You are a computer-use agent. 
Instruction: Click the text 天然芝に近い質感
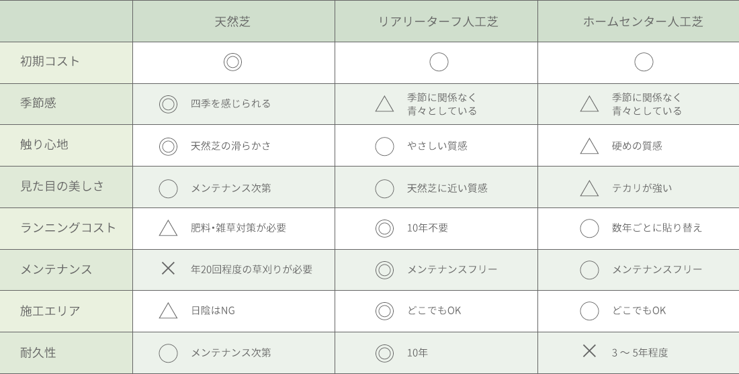(x=447, y=188)
